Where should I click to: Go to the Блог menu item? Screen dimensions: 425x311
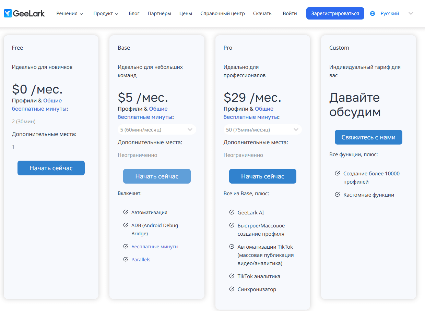134,14
